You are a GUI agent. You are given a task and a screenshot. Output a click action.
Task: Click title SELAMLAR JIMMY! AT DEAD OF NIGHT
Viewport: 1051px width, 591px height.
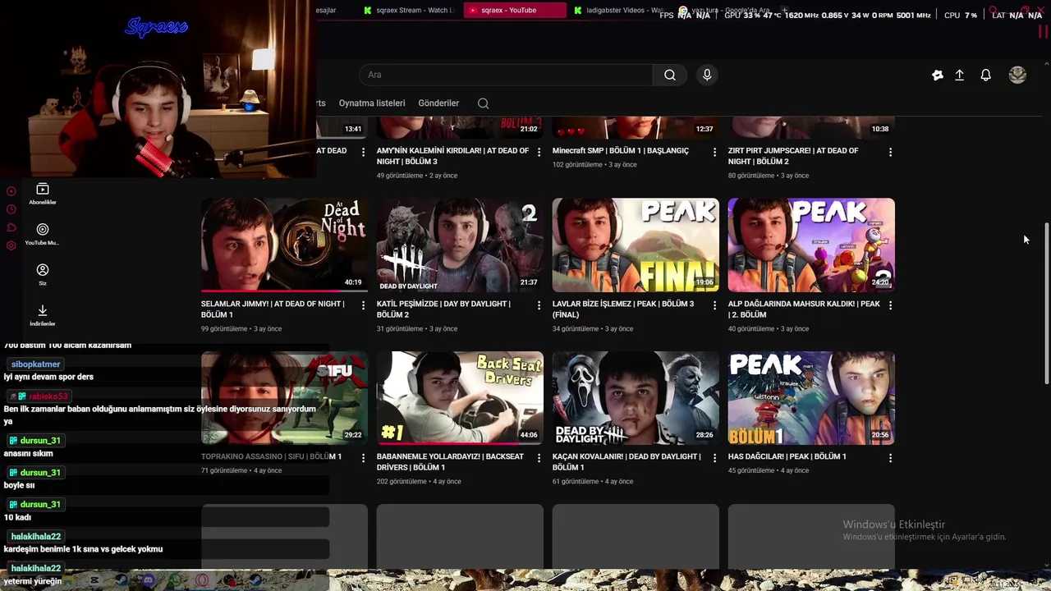click(273, 309)
